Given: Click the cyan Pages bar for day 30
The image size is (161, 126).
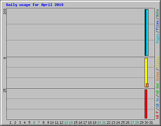Looking at the screenshot, I should point(147,32).
